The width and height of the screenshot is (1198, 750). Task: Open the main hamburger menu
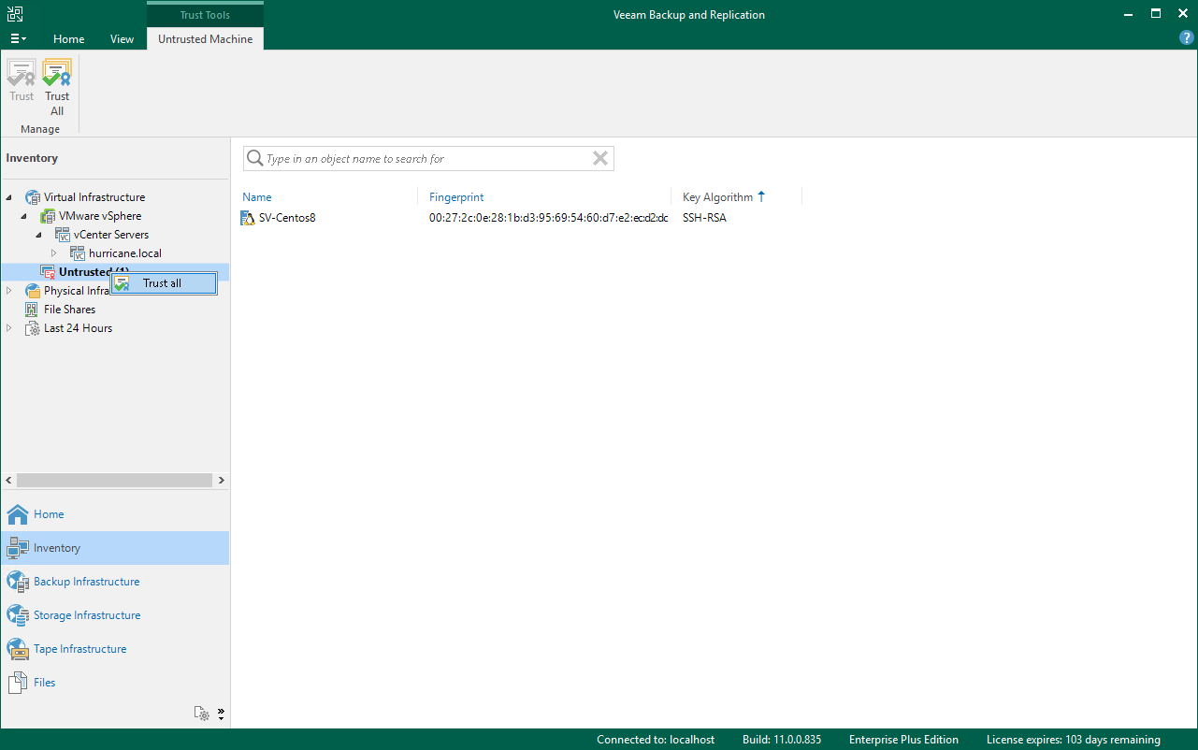coord(19,39)
